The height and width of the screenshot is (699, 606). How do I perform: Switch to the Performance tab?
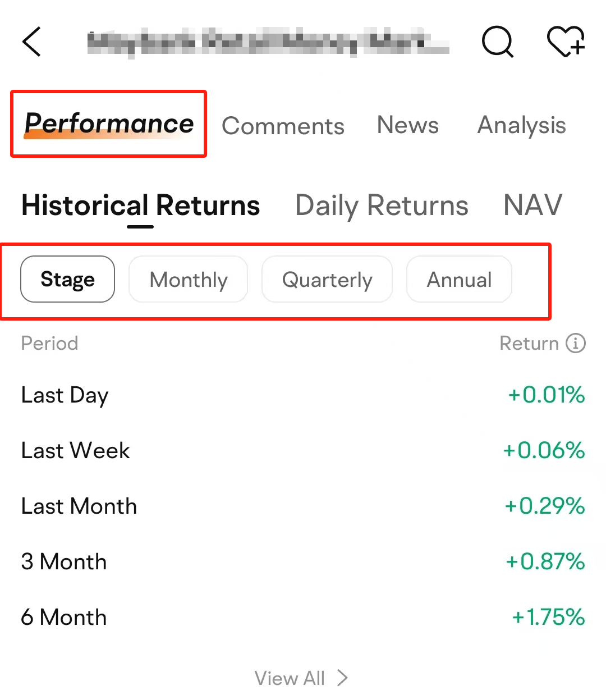(x=109, y=124)
